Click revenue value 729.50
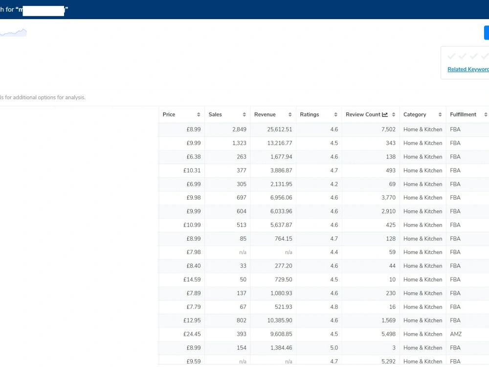 coord(283,279)
